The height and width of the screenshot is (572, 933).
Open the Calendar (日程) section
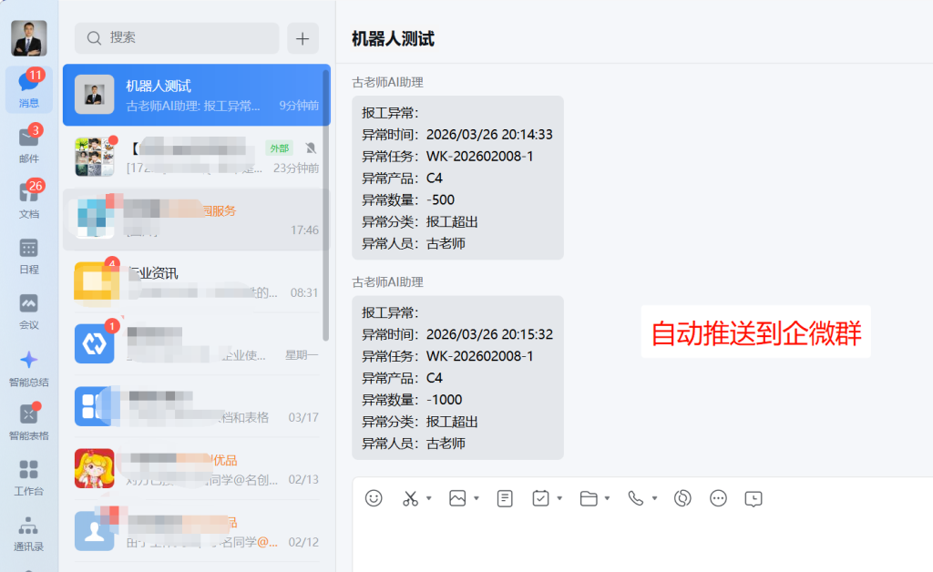pyautogui.click(x=28, y=256)
